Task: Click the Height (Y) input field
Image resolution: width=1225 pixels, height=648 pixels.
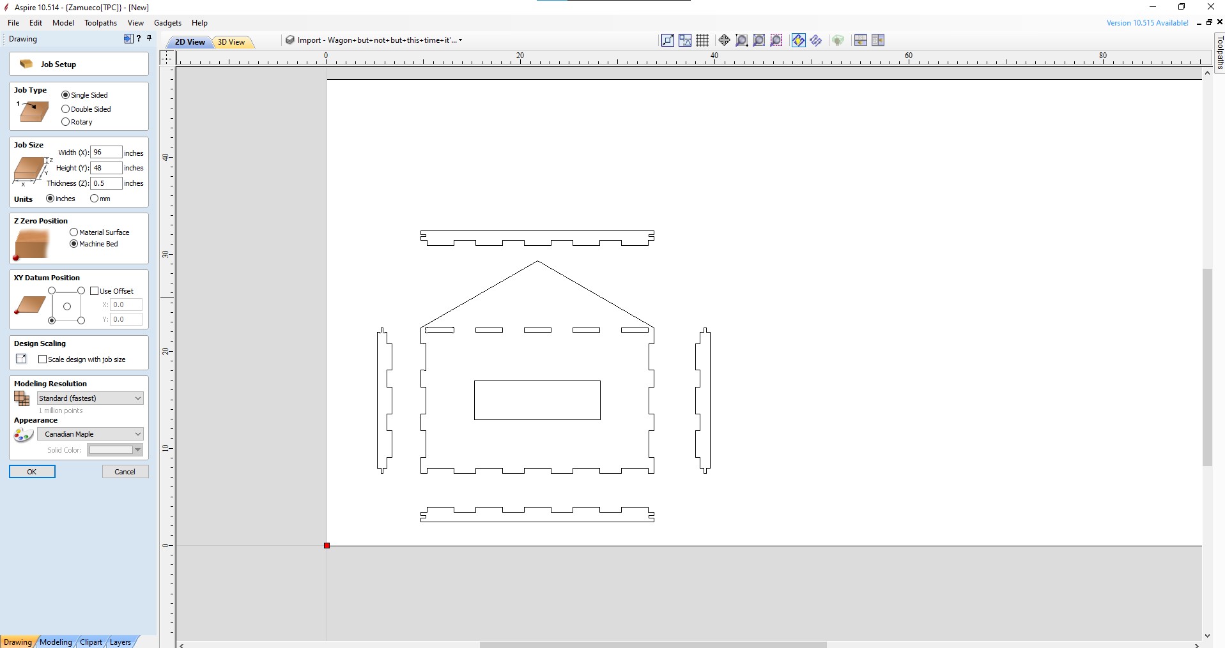Action: [106, 167]
